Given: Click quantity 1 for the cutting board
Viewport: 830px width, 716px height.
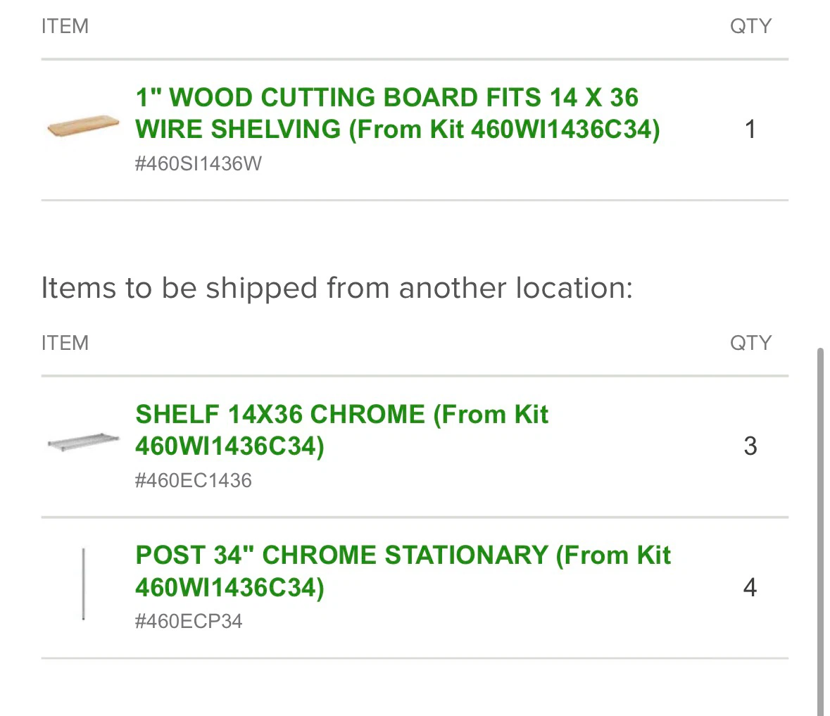Looking at the screenshot, I should tap(750, 129).
